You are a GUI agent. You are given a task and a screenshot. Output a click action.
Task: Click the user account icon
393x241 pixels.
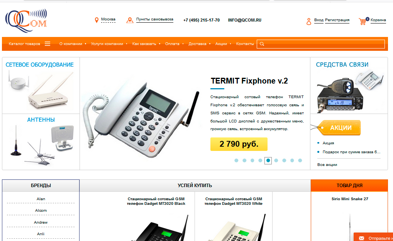point(309,21)
